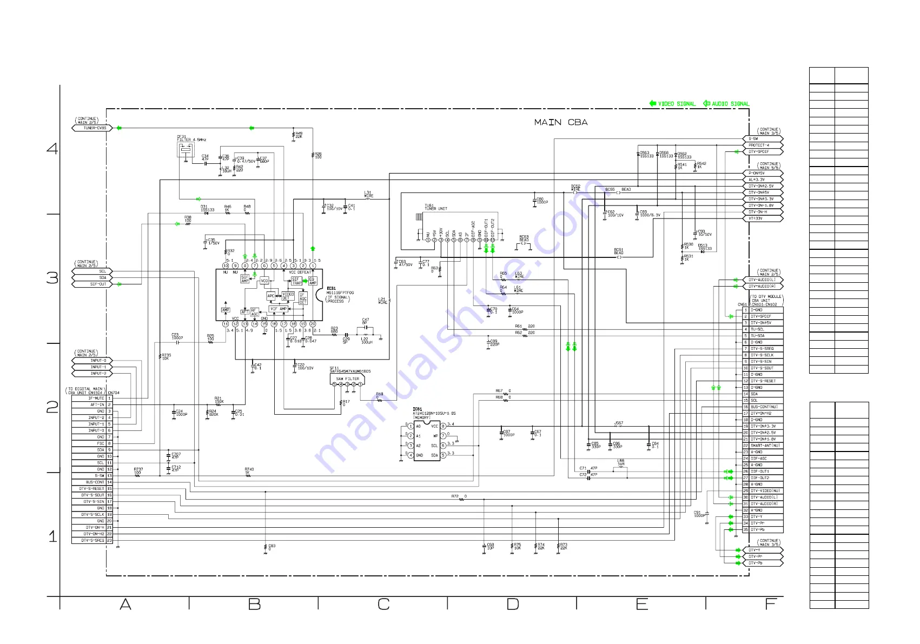Select the DTV-VIDEO(NU) pin label
920x644 pixels.
coord(765,491)
